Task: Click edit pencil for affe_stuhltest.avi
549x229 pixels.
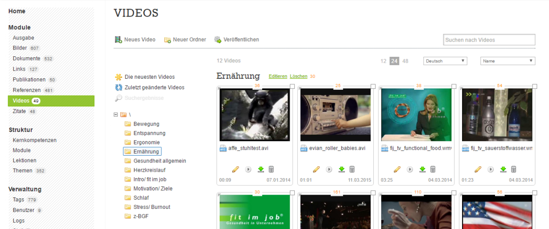Action: [x=236, y=169]
